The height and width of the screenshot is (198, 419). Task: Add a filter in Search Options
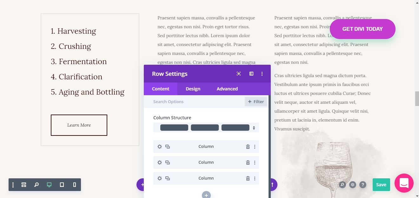[x=256, y=102]
